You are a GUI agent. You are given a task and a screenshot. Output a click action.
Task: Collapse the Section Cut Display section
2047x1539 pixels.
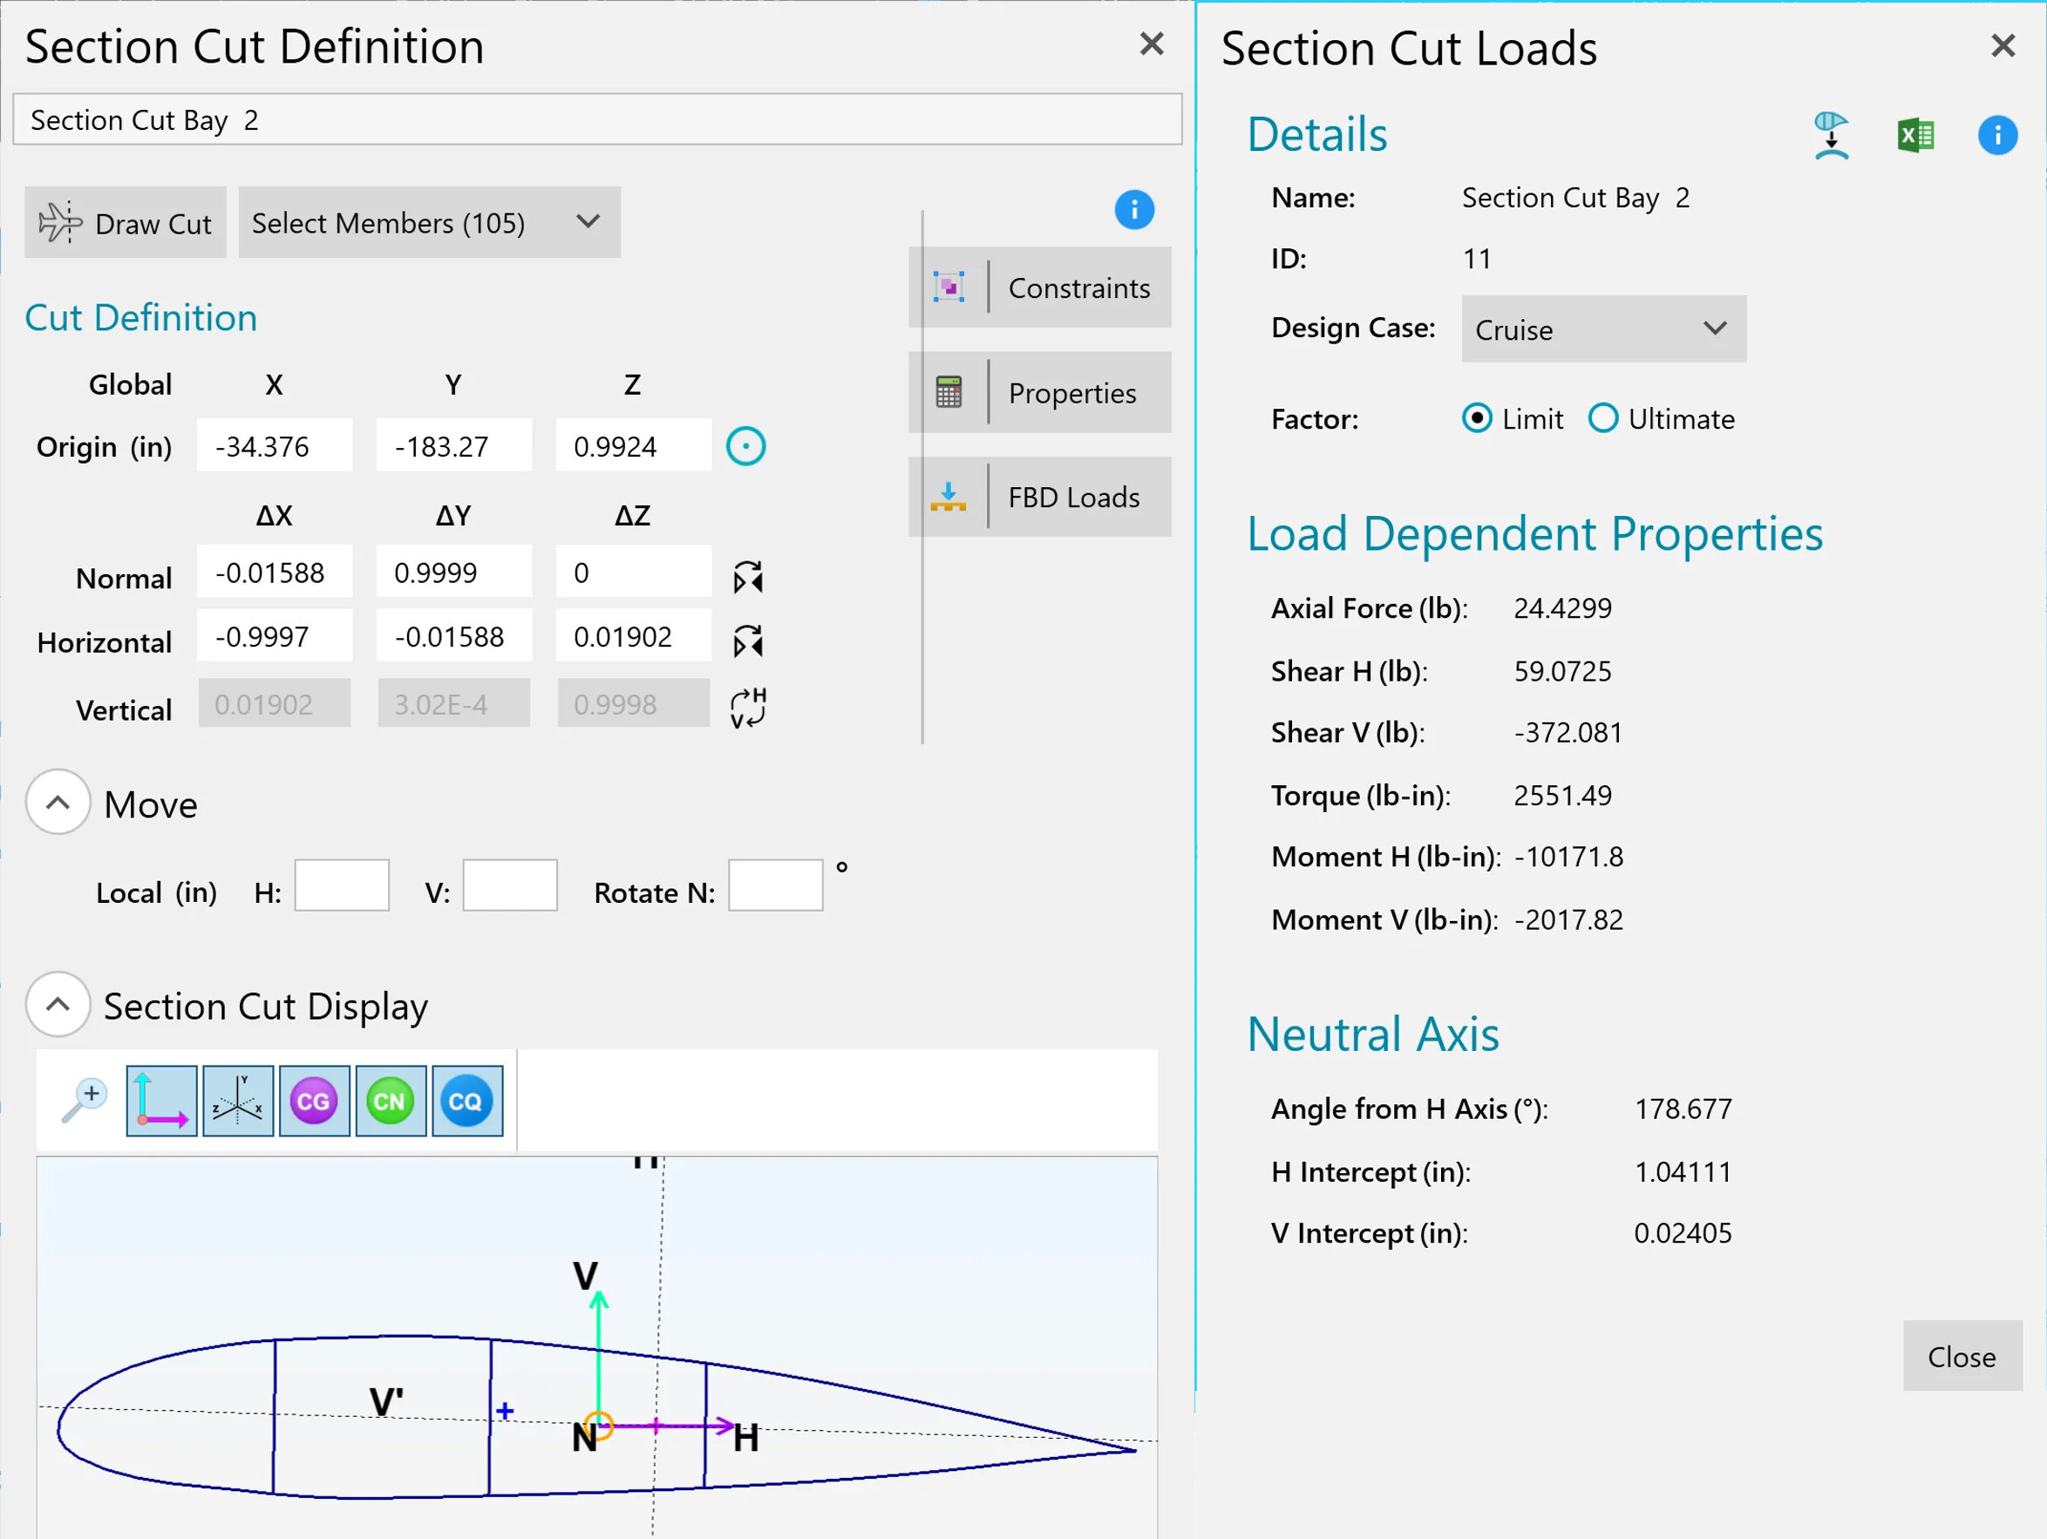tap(58, 1004)
